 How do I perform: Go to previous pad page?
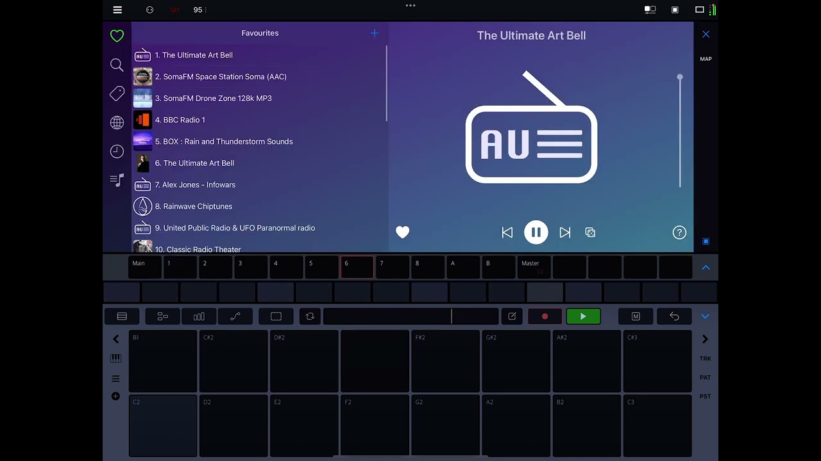(116, 339)
